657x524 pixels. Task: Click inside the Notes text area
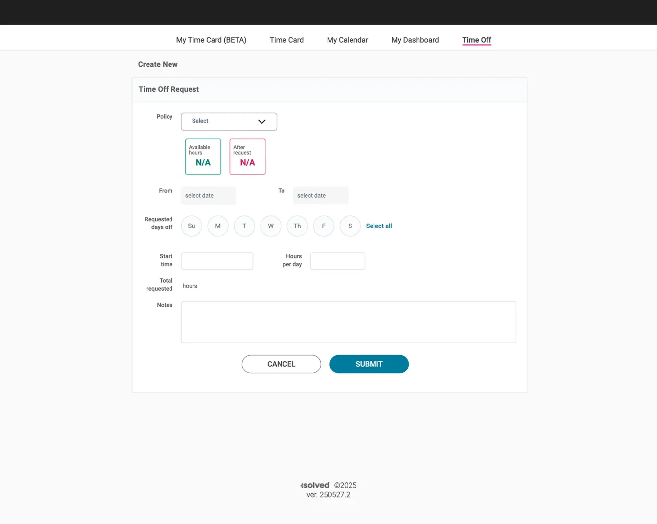(348, 322)
